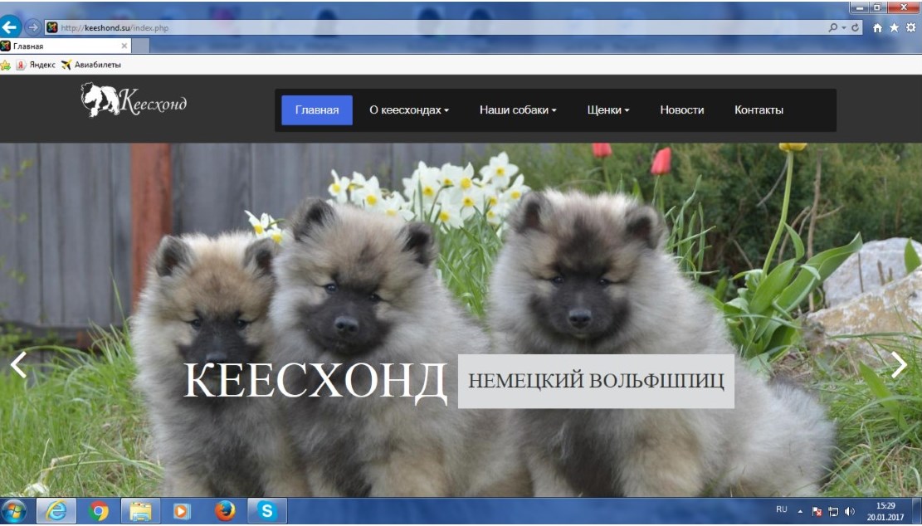Launch Skype from the taskbar
The image size is (922, 526).
tap(266, 511)
